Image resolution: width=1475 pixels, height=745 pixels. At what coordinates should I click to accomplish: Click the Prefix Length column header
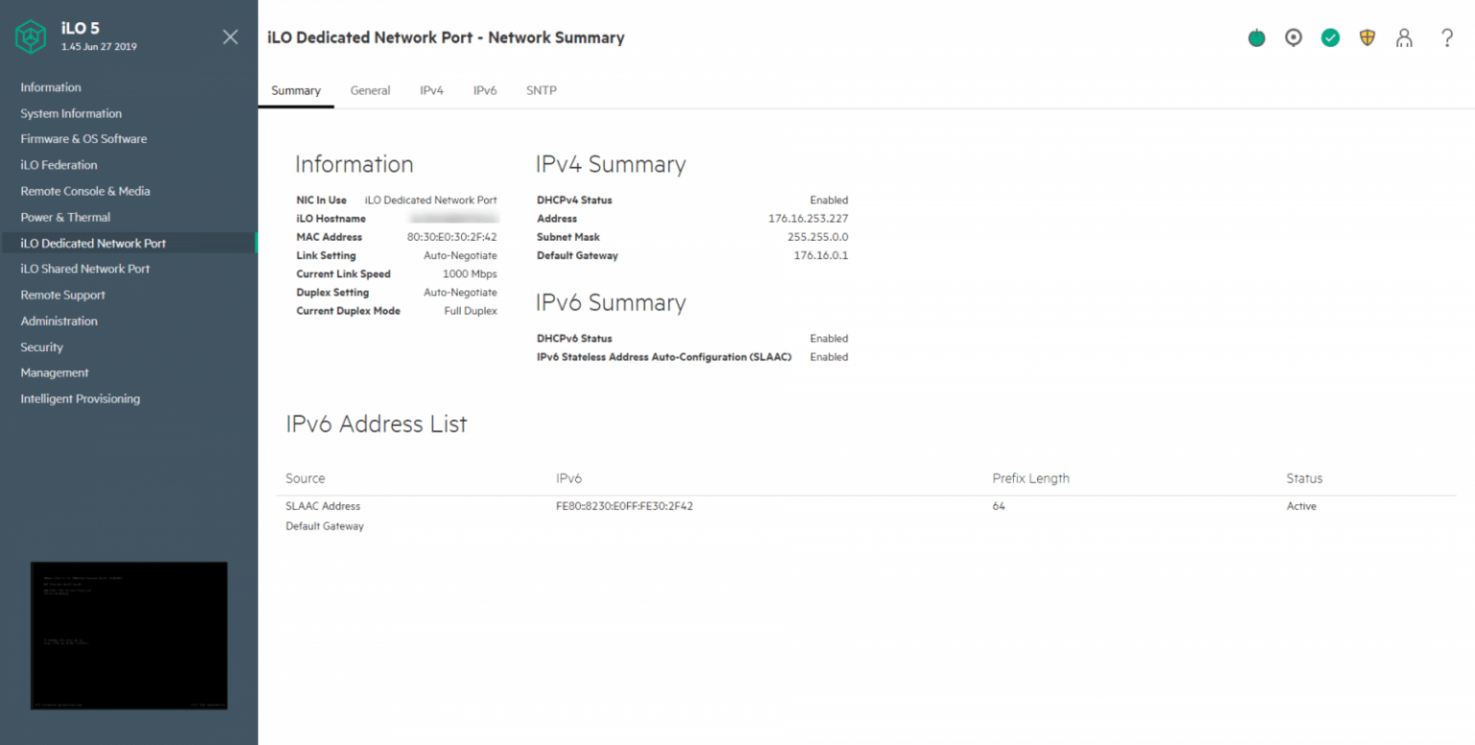1030,478
